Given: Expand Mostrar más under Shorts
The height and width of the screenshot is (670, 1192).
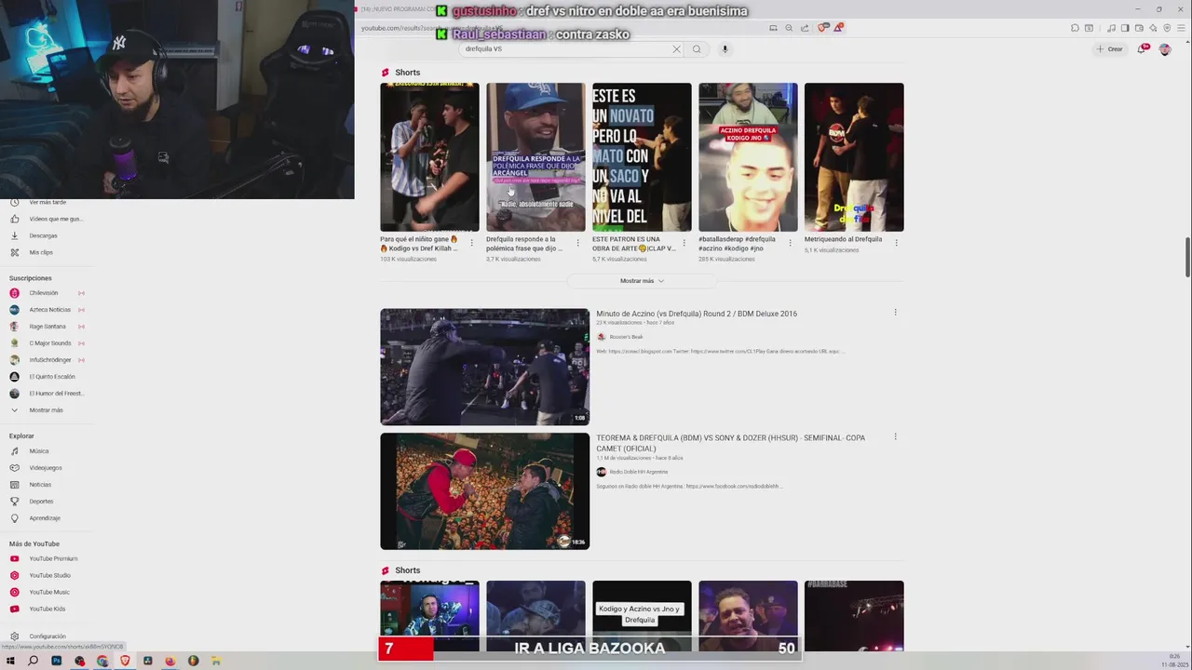Looking at the screenshot, I should pos(642,281).
